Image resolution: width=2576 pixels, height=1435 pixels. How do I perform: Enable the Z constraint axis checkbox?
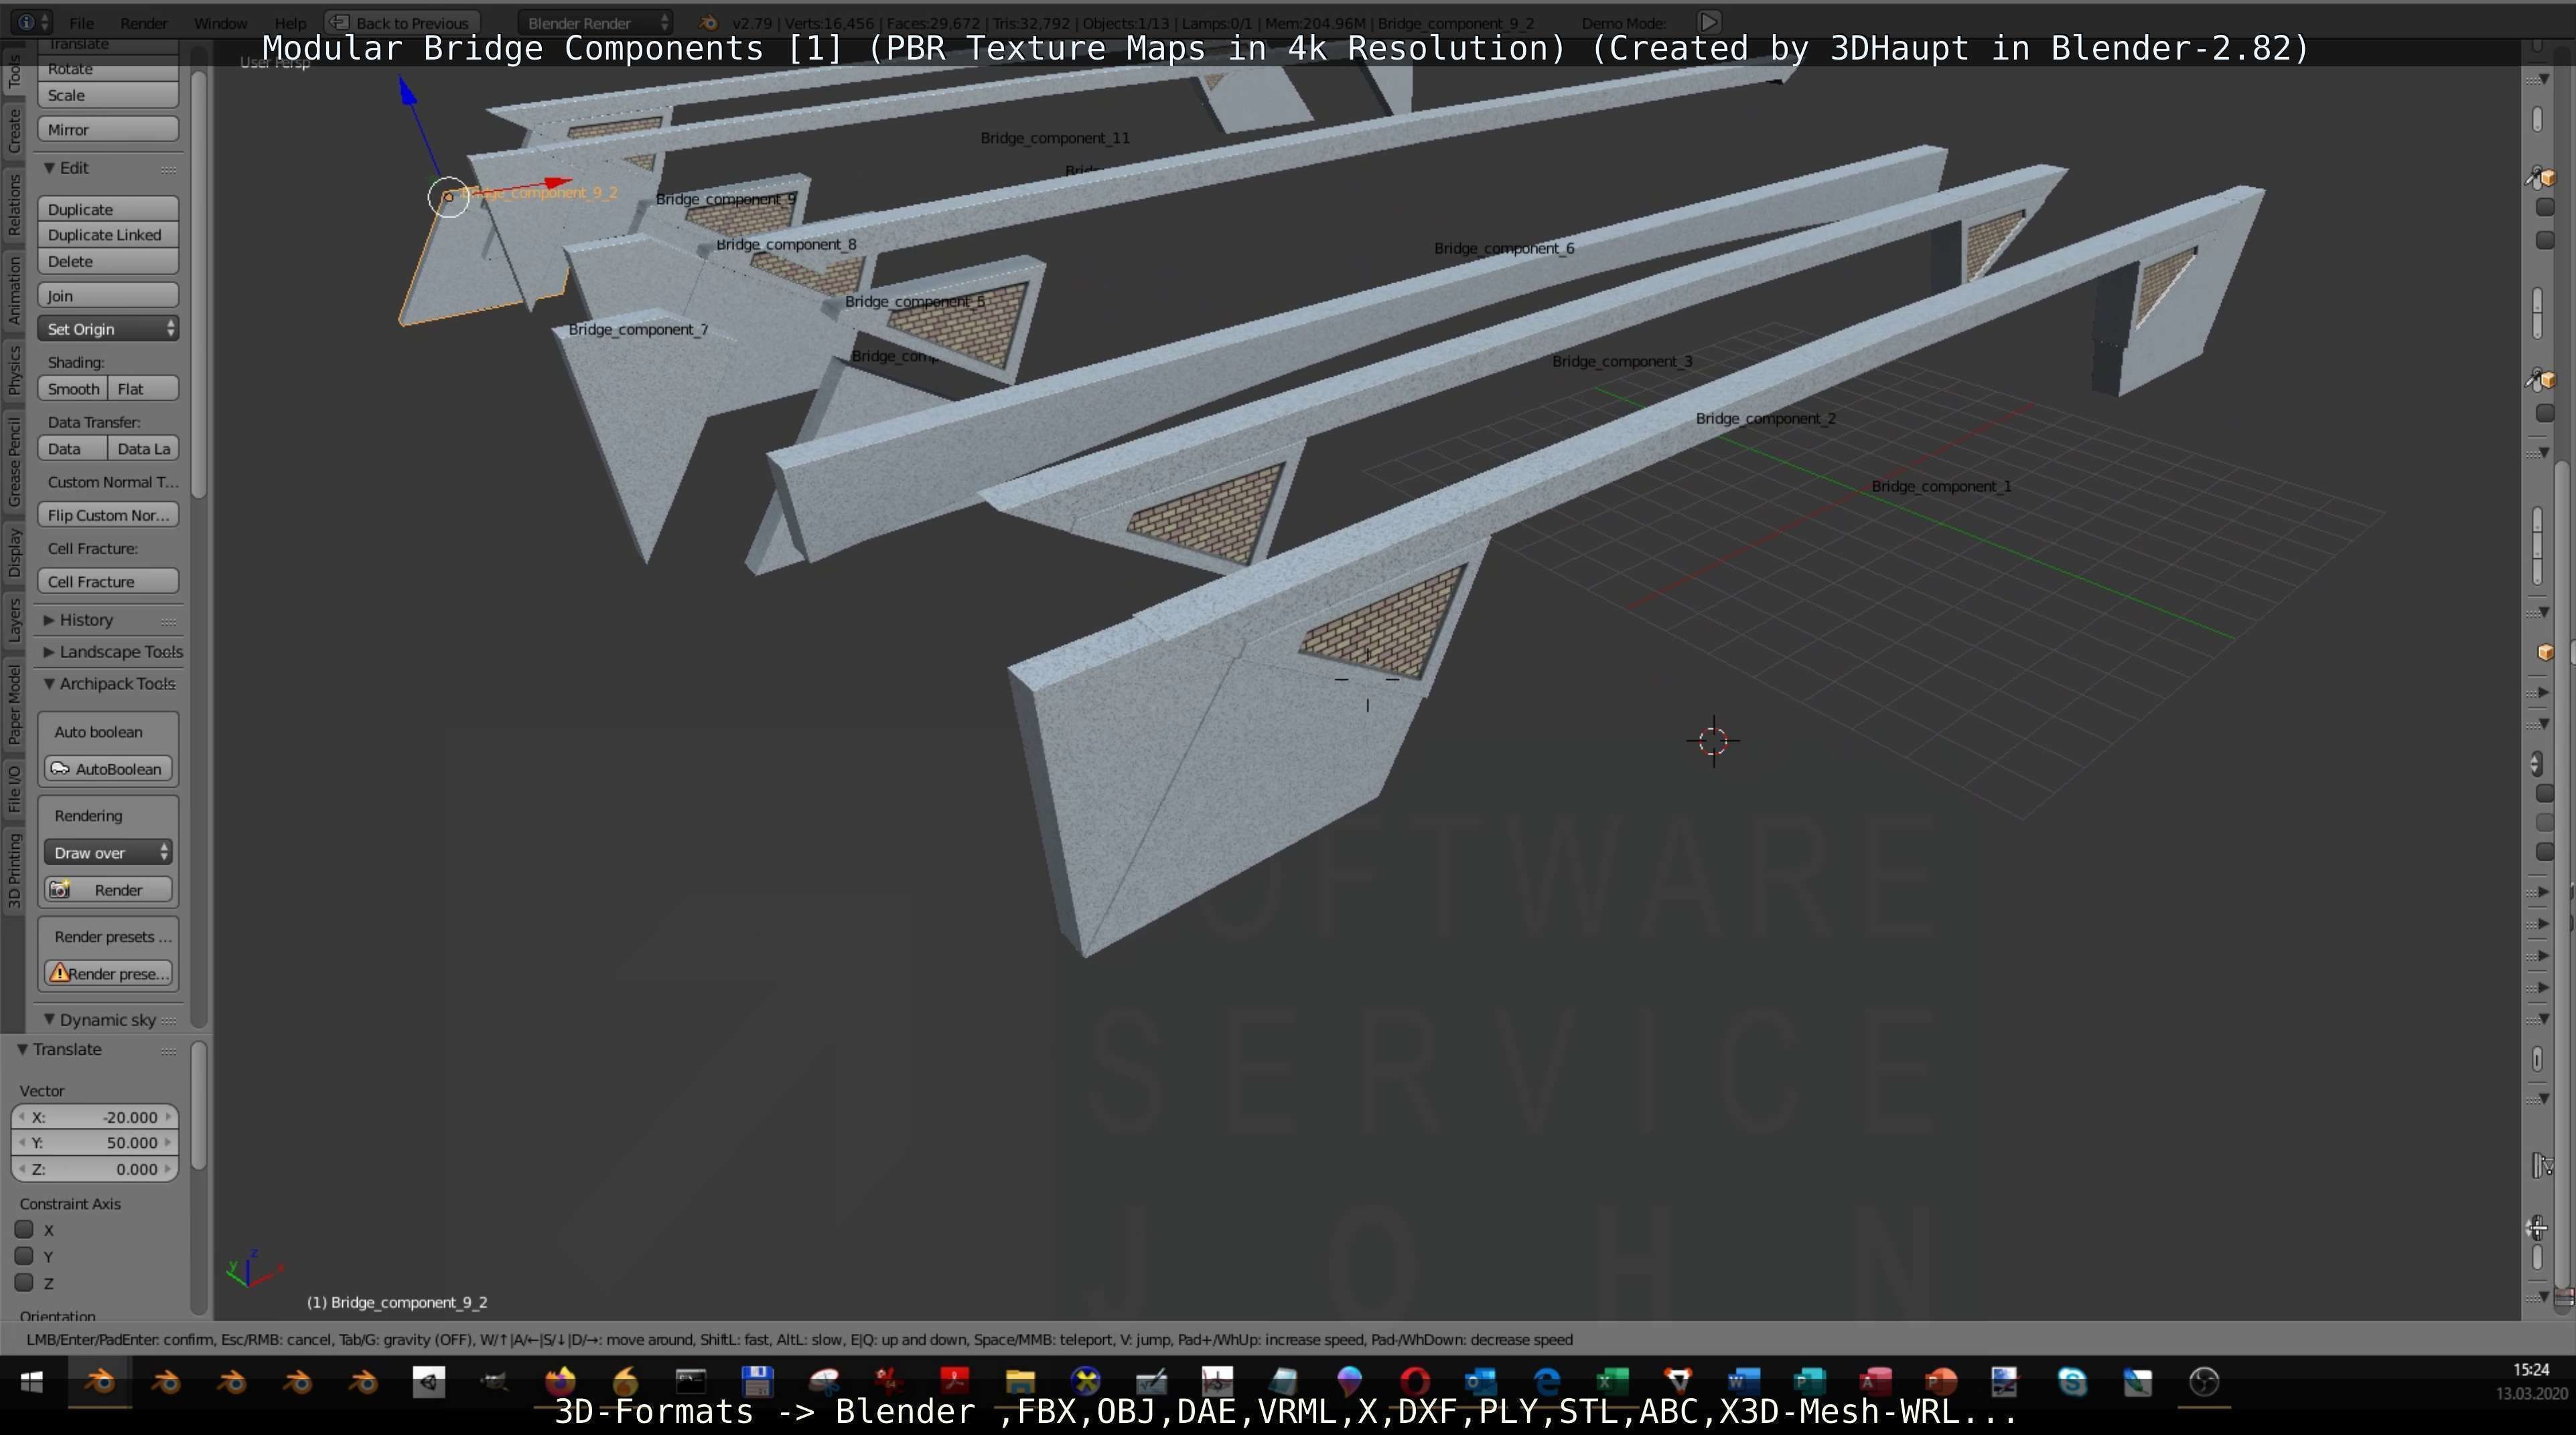25,1282
